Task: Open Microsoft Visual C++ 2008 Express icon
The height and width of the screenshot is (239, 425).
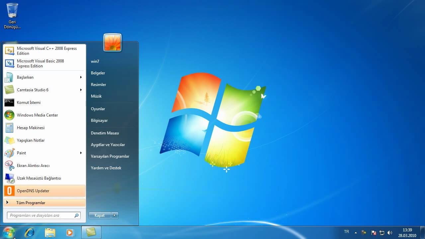Action: click(x=9, y=51)
